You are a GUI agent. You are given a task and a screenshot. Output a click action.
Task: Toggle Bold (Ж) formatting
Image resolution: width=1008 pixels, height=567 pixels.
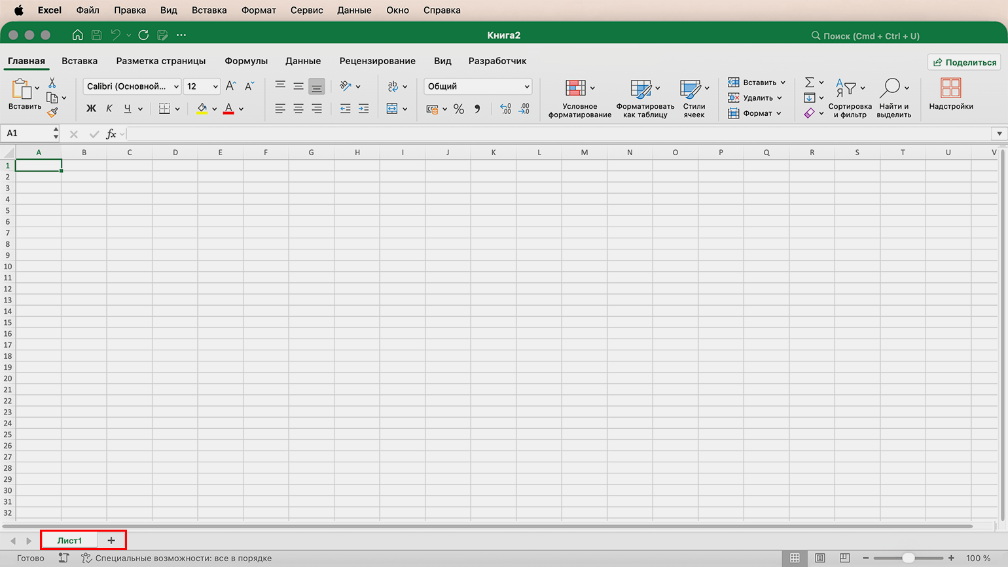[x=91, y=109]
